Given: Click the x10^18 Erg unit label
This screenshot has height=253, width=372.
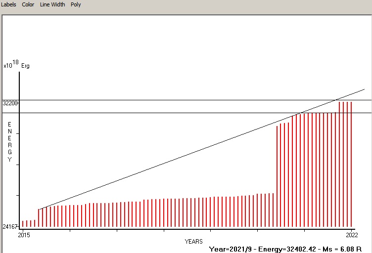Looking at the screenshot, I should pyautogui.click(x=16, y=65).
